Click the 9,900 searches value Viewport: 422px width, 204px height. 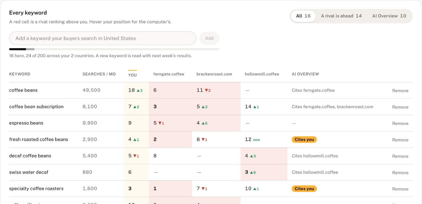coord(90,123)
